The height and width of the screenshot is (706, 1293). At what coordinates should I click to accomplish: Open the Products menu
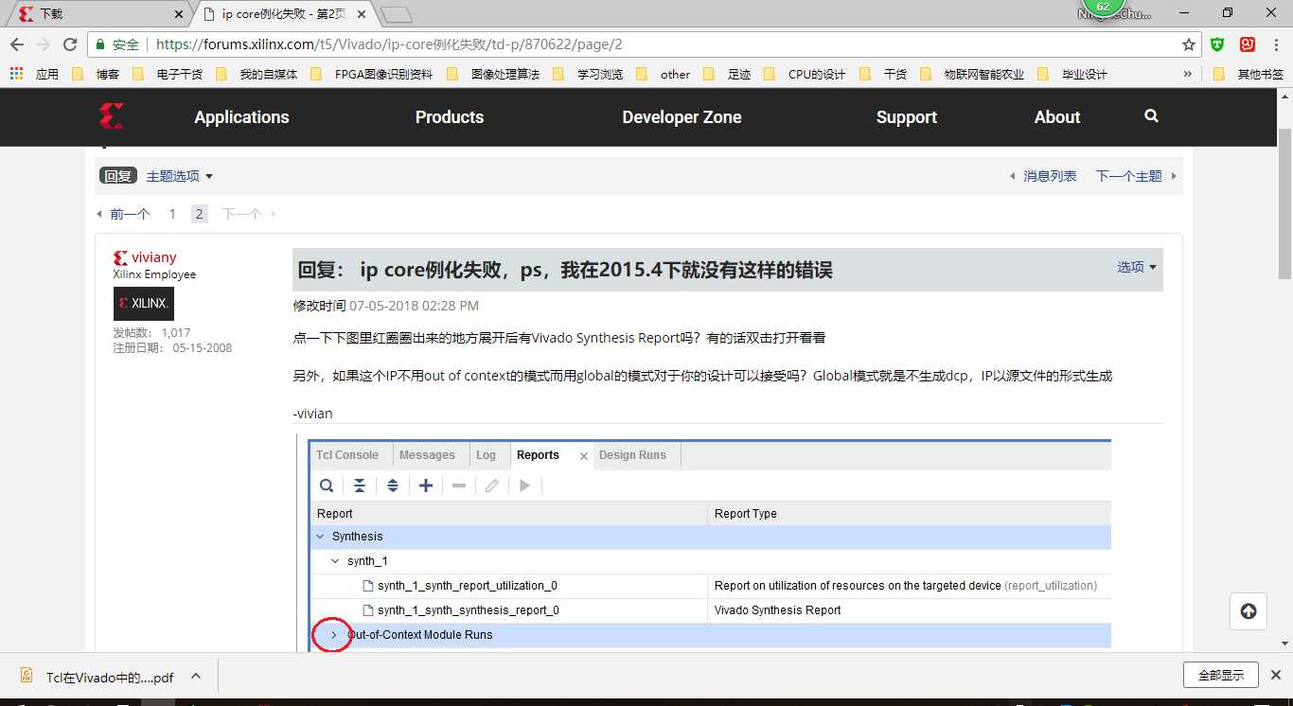tap(450, 117)
